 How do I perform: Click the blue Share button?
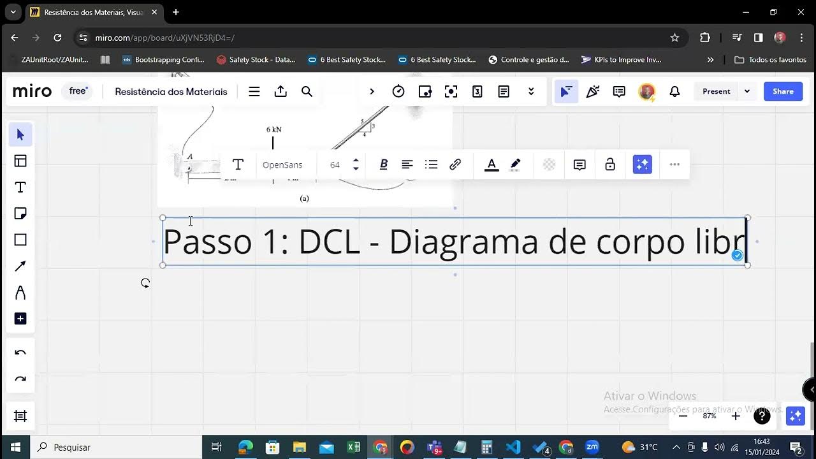point(783,91)
